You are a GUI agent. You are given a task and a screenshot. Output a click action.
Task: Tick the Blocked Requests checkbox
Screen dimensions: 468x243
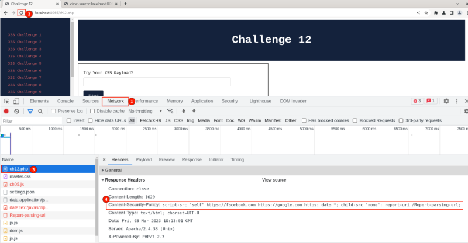point(355,120)
